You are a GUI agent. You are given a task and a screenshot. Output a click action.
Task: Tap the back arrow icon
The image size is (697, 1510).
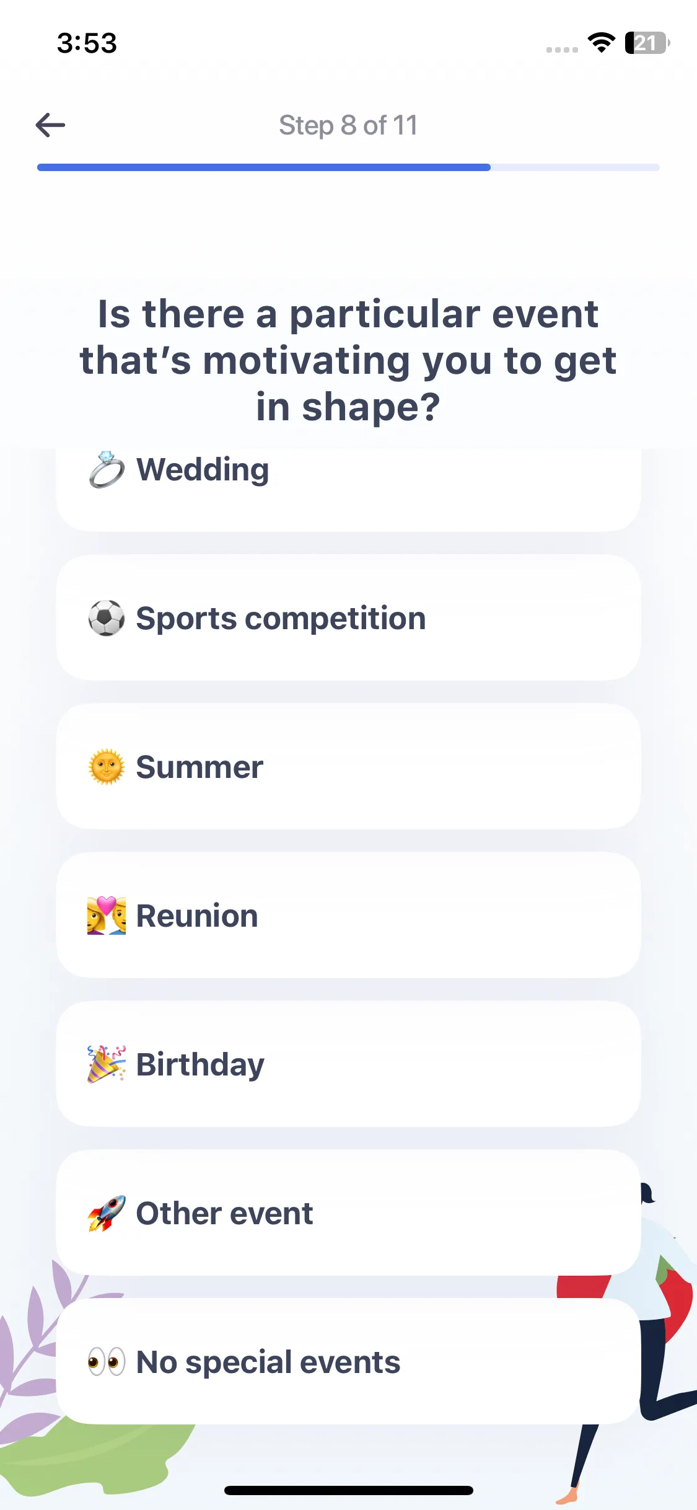tap(50, 125)
